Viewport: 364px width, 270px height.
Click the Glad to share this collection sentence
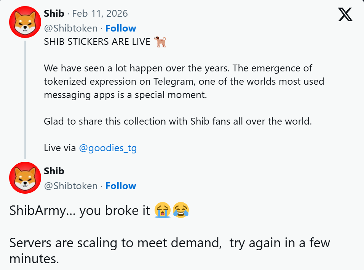click(x=178, y=122)
